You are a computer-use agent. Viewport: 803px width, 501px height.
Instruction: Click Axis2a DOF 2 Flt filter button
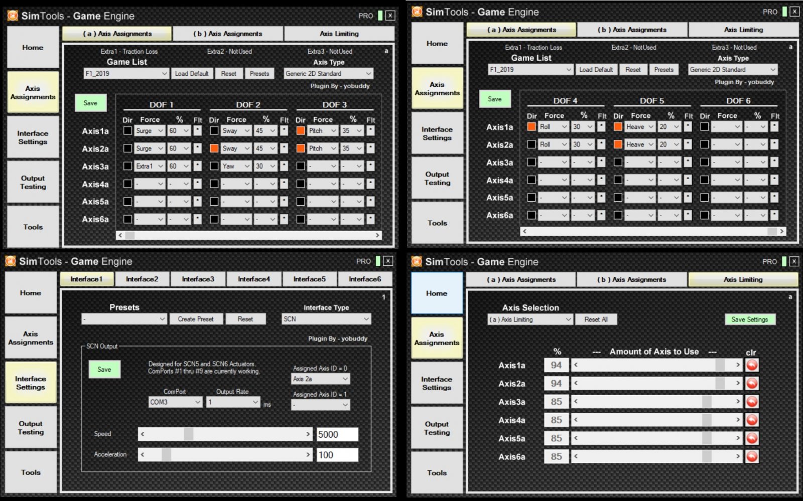click(x=284, y=148)
